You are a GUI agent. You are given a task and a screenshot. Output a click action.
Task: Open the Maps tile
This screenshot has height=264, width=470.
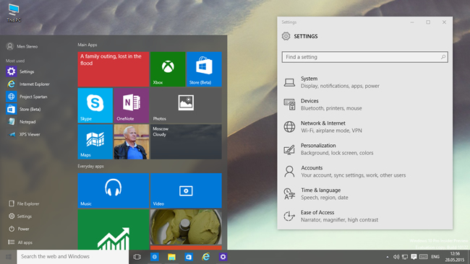pyautogui.click(x=95, y=141)
